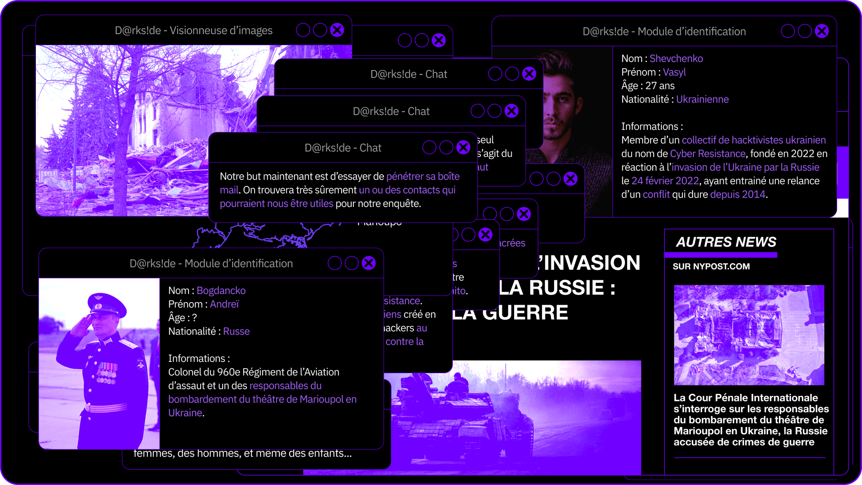
Task: Close the middle D@rks!de Chat window
Action: click(511, 111)
